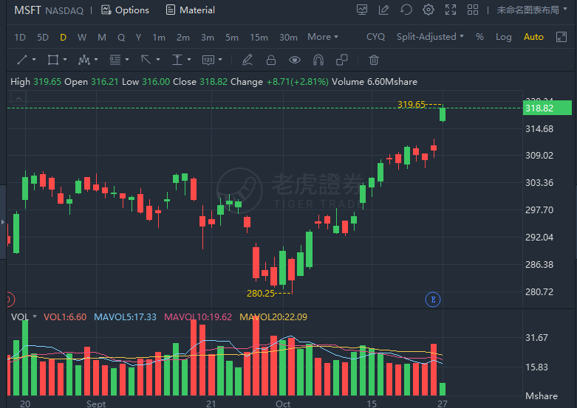Expand the left side panel arrow
The width and height of the screenshot is (577, 408).
pos(2,222)
